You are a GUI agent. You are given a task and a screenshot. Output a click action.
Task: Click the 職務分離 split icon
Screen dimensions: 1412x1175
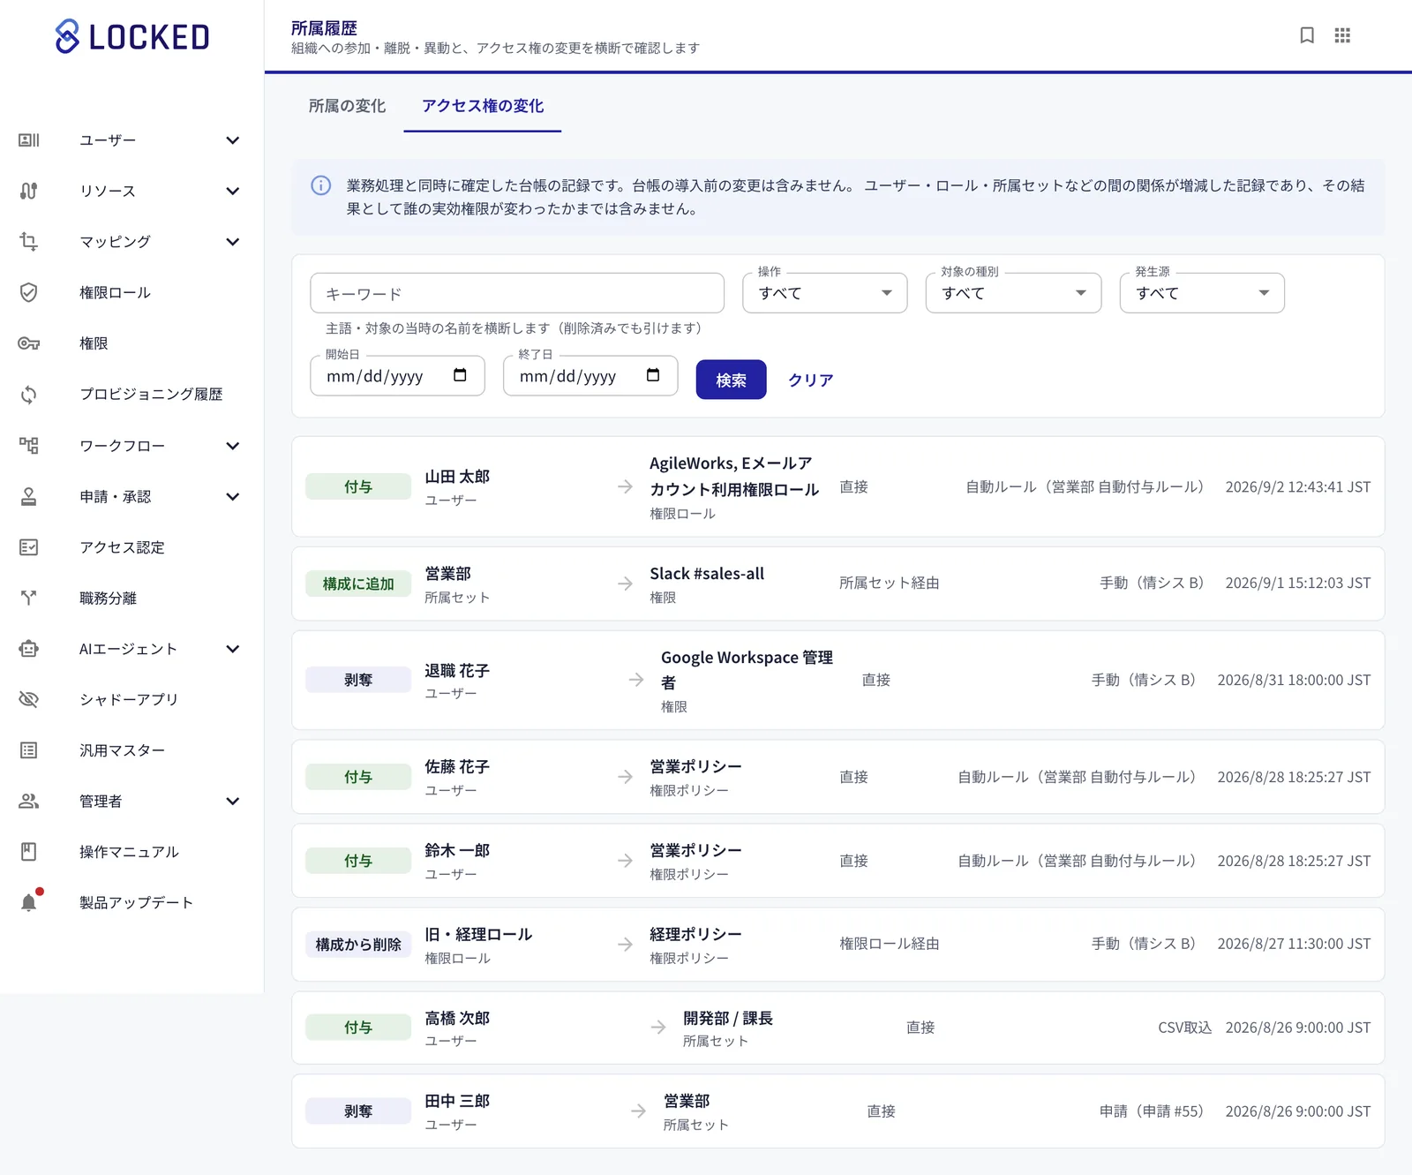(29, 599)
